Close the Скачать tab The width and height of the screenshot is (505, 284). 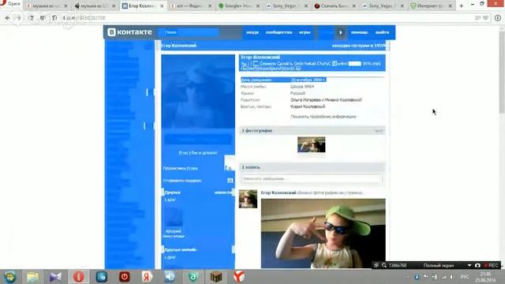coord(354,6)
